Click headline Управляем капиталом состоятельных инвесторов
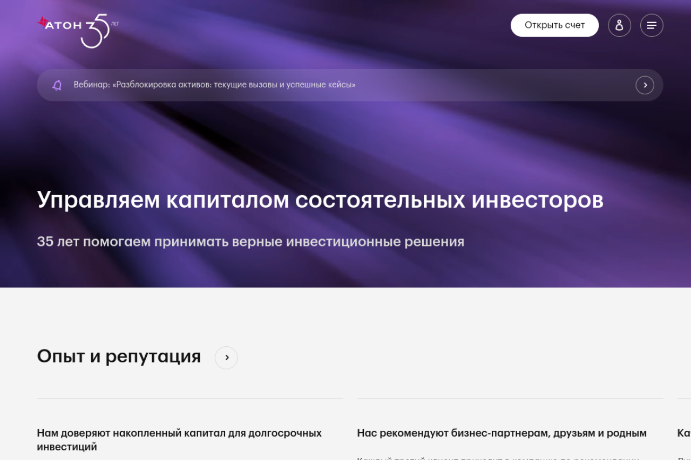 [320, 200]
